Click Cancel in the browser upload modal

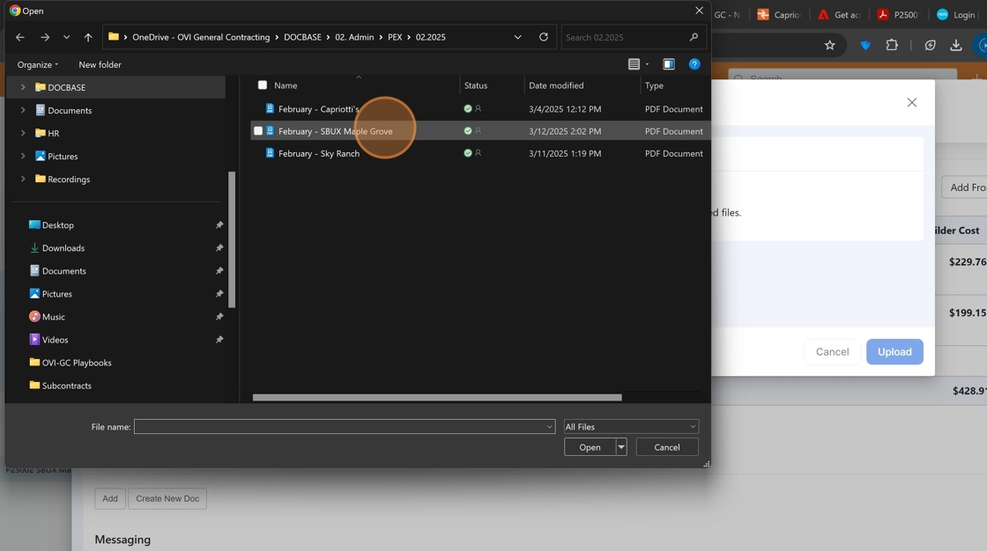tap(832, 351)
